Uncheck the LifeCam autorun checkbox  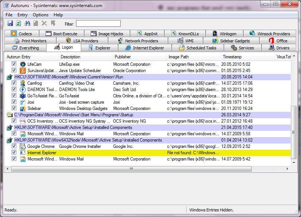coord(14,64)
